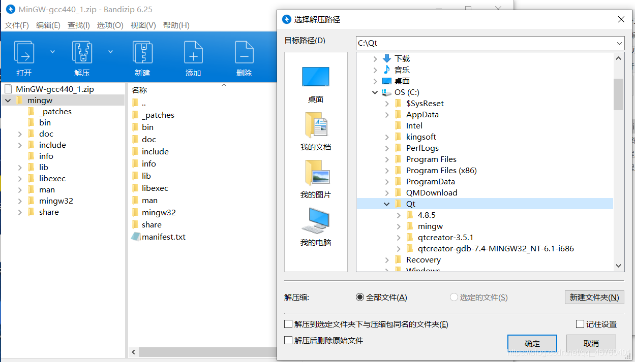
Task: Click the mingw32 folder icon in file list
Action: [135, 212]
